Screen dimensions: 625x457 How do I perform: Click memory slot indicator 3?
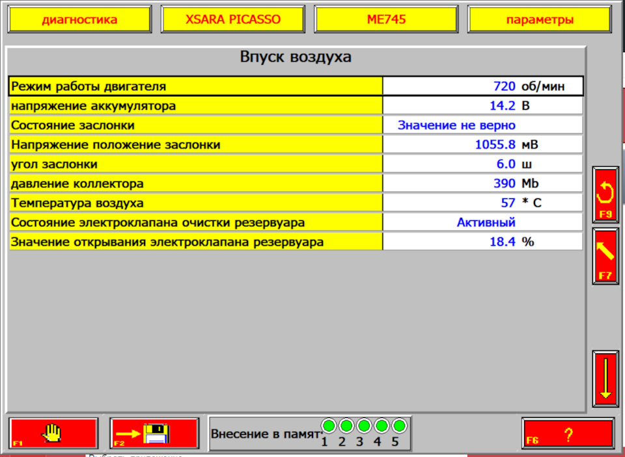365,426
